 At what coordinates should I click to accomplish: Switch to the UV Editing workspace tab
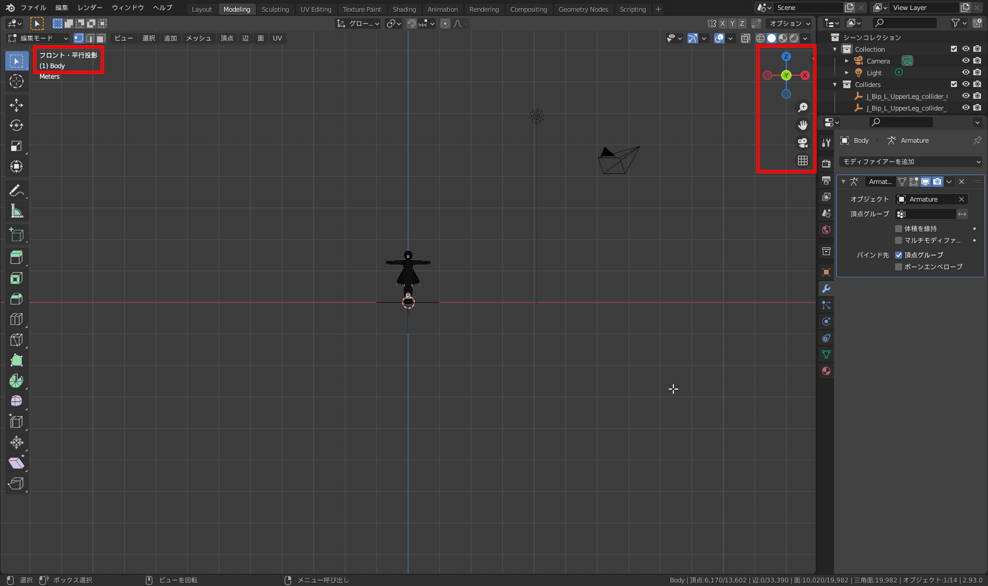316,9
